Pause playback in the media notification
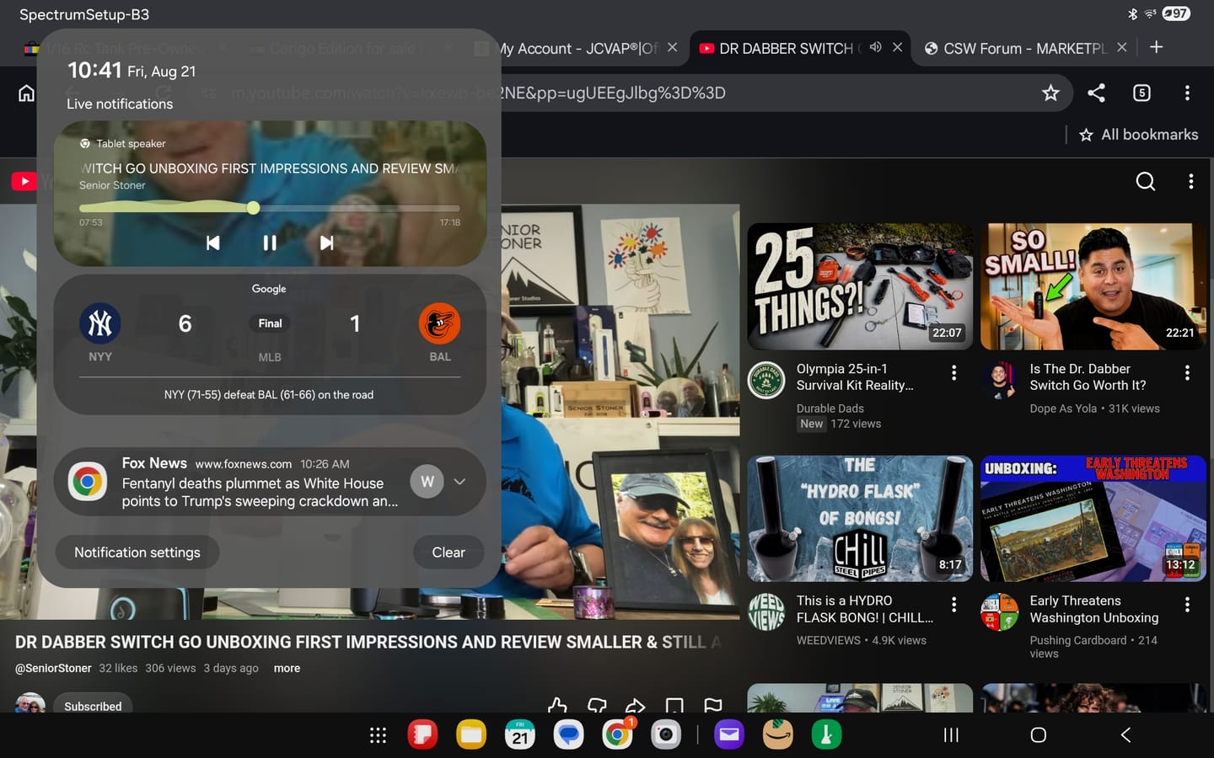The image size is (1214, 758). click(270, 243)
